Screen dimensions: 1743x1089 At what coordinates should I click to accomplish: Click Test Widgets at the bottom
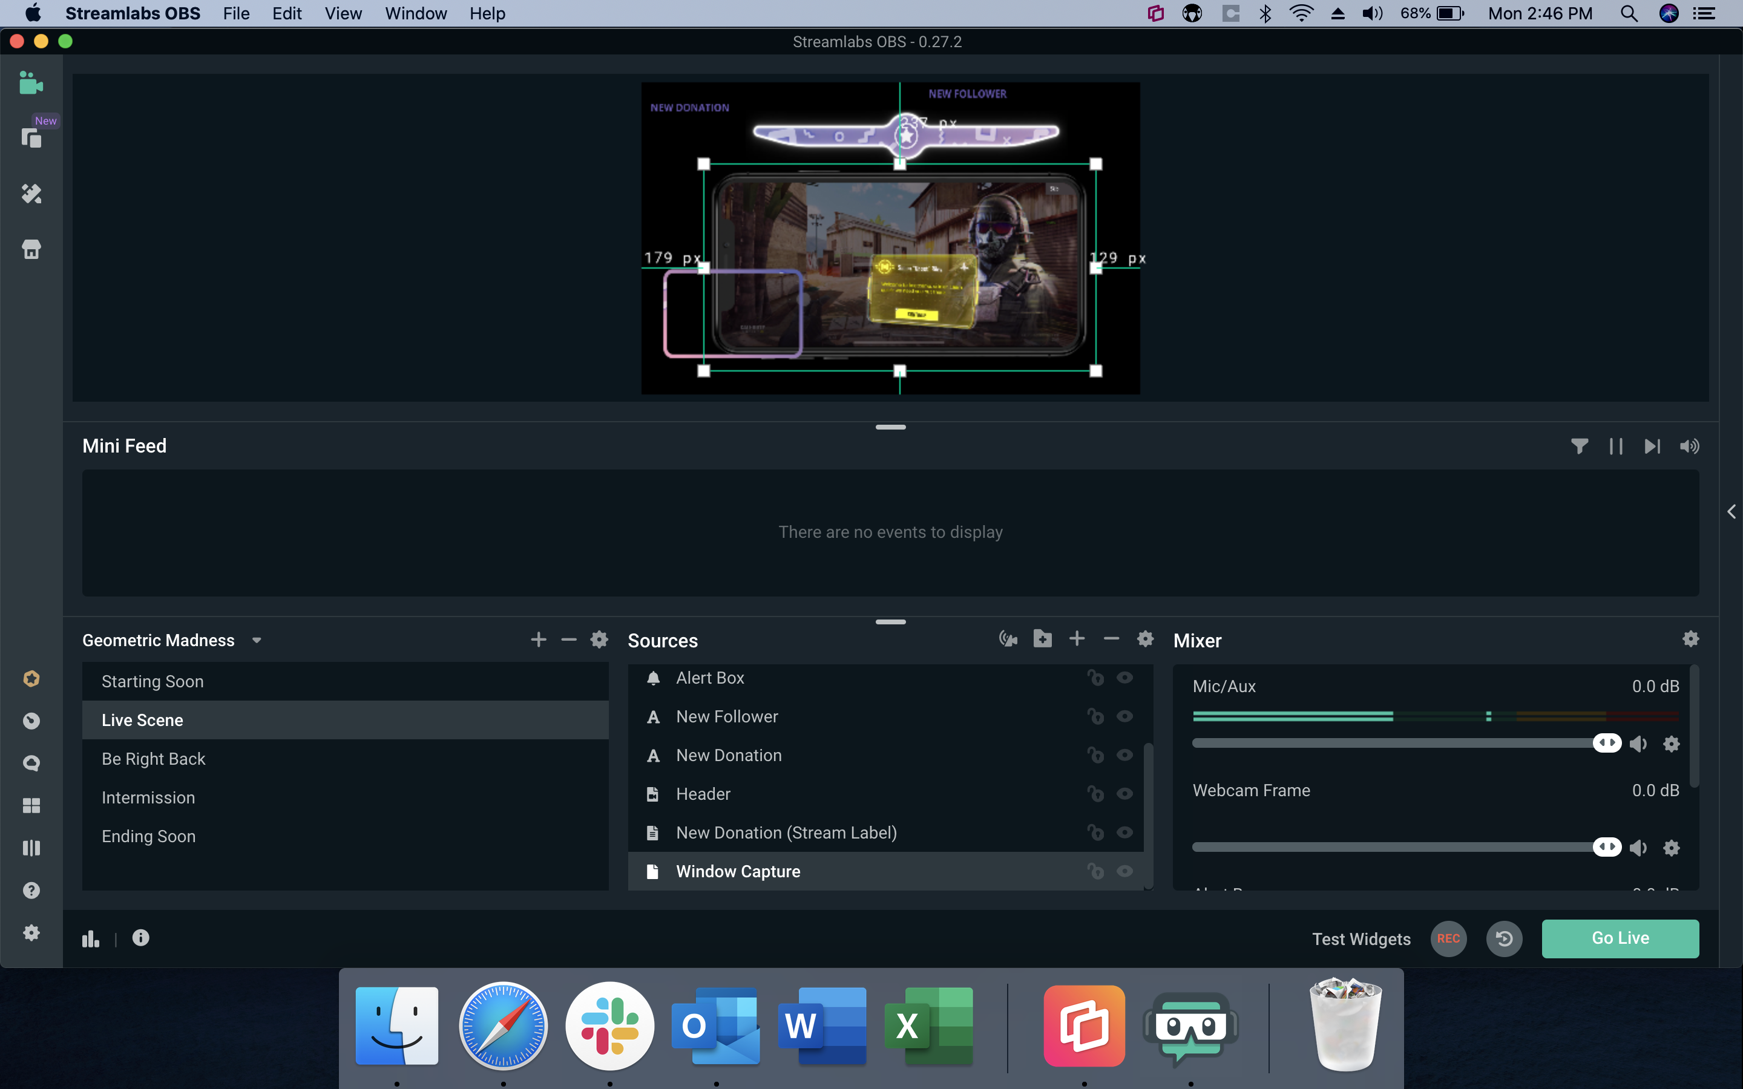1361,938
